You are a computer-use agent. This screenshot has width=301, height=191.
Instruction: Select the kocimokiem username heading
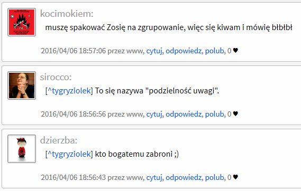(67, 14)
